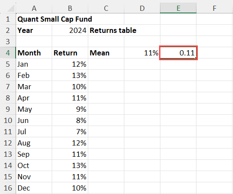Select the Return header cell

70,53
